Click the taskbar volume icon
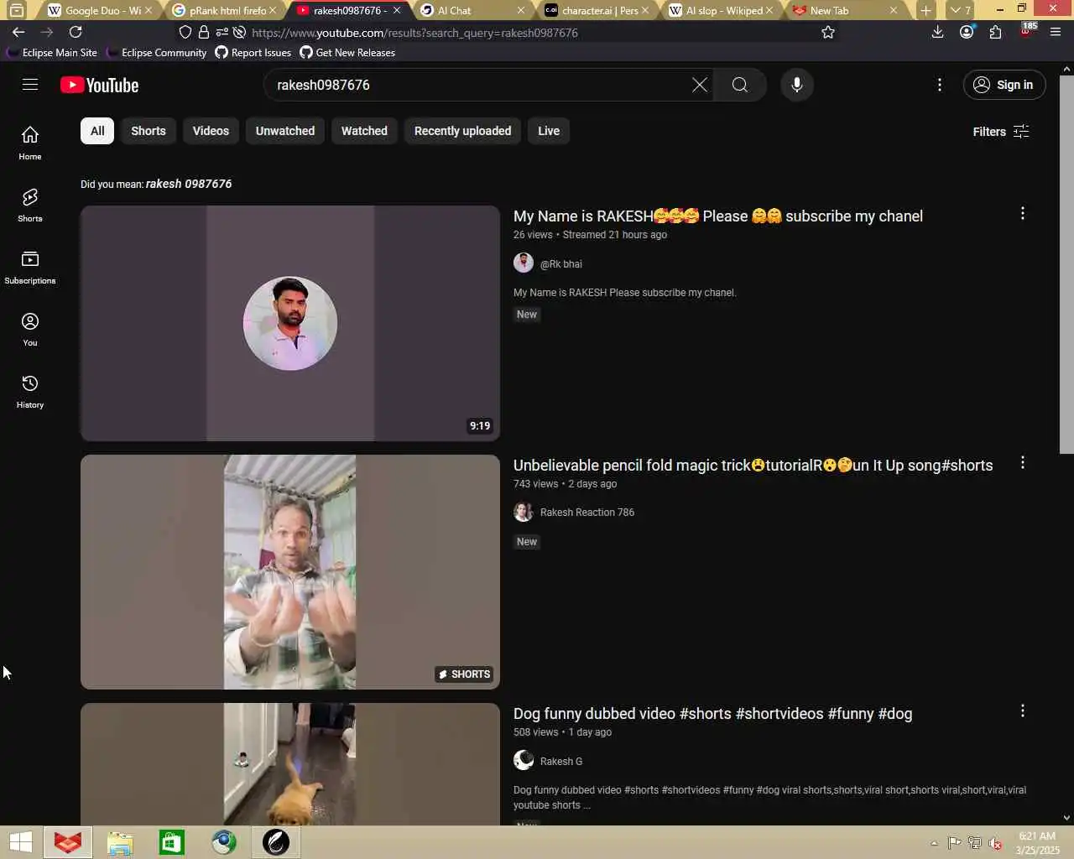 point(995,843)
